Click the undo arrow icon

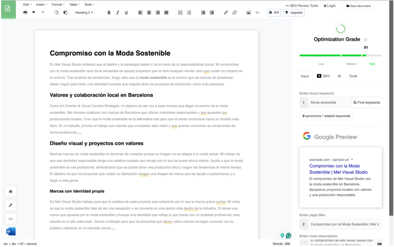(34, 13)
